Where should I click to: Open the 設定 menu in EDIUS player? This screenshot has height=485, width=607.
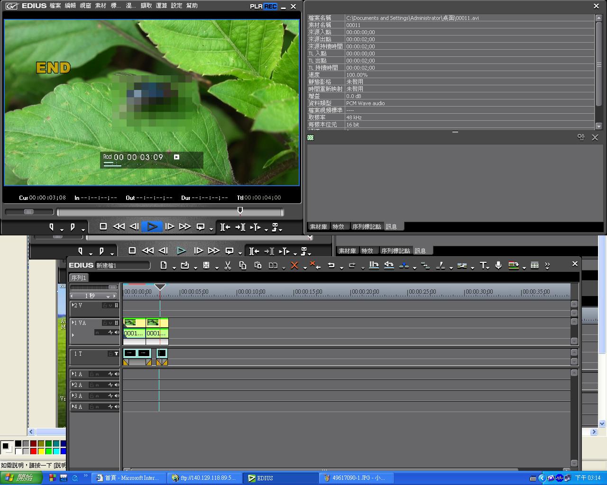point(176,6)
